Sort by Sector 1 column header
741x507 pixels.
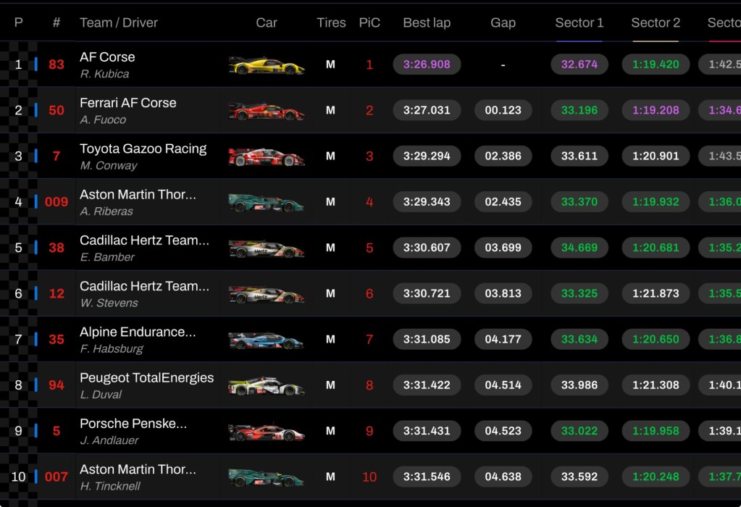(579, 22)
